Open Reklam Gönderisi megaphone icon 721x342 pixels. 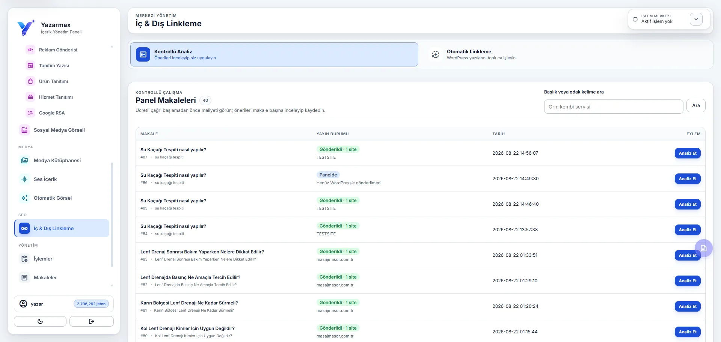pyautogui.click(x=30, y=50)
